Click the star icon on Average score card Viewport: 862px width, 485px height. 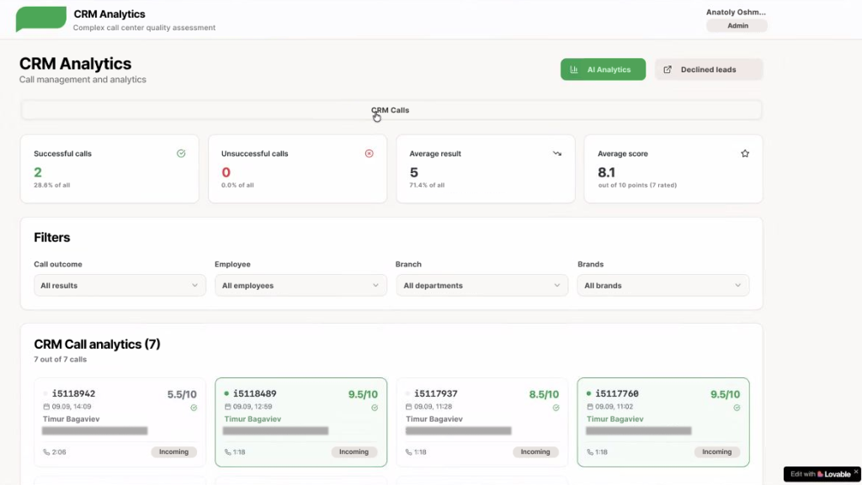click(x=744, y=154)
